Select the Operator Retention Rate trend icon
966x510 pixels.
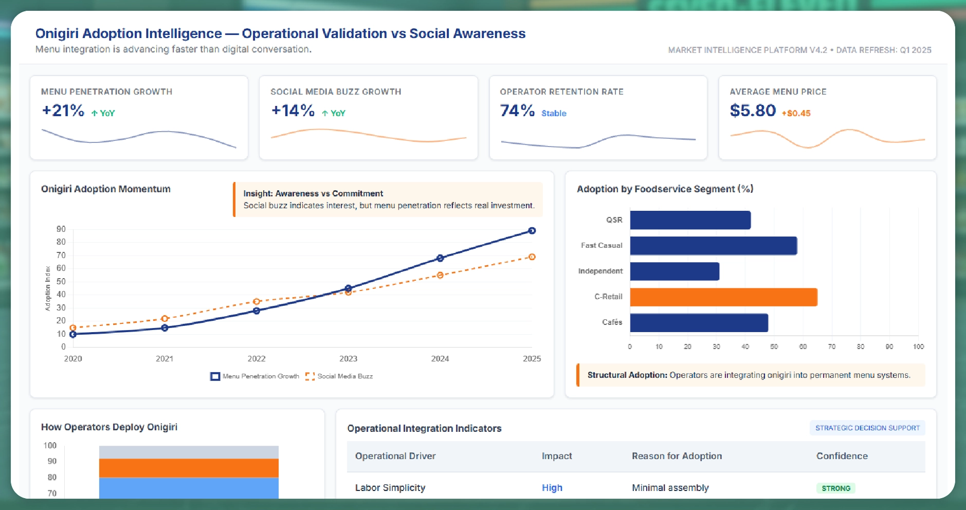(598, 140)
